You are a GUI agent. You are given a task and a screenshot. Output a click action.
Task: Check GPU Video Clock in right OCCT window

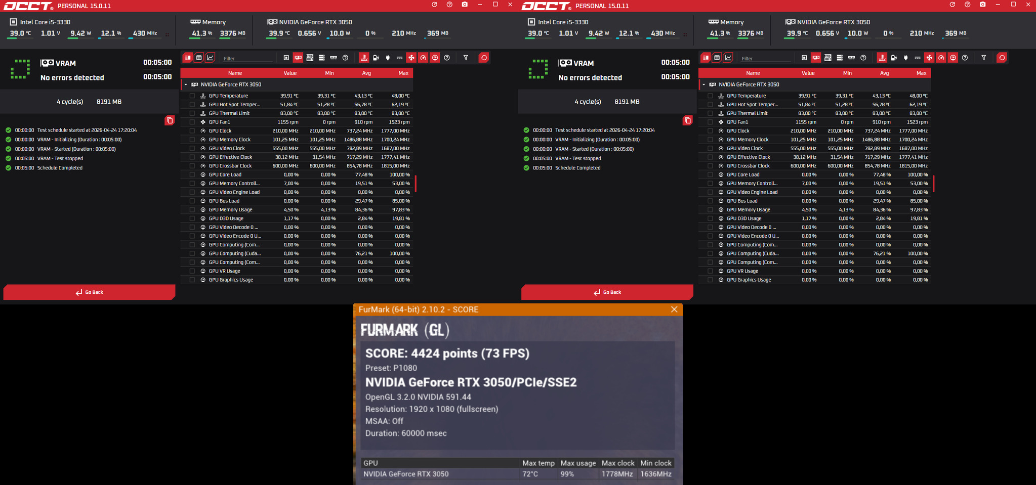[x=710, y=148]
